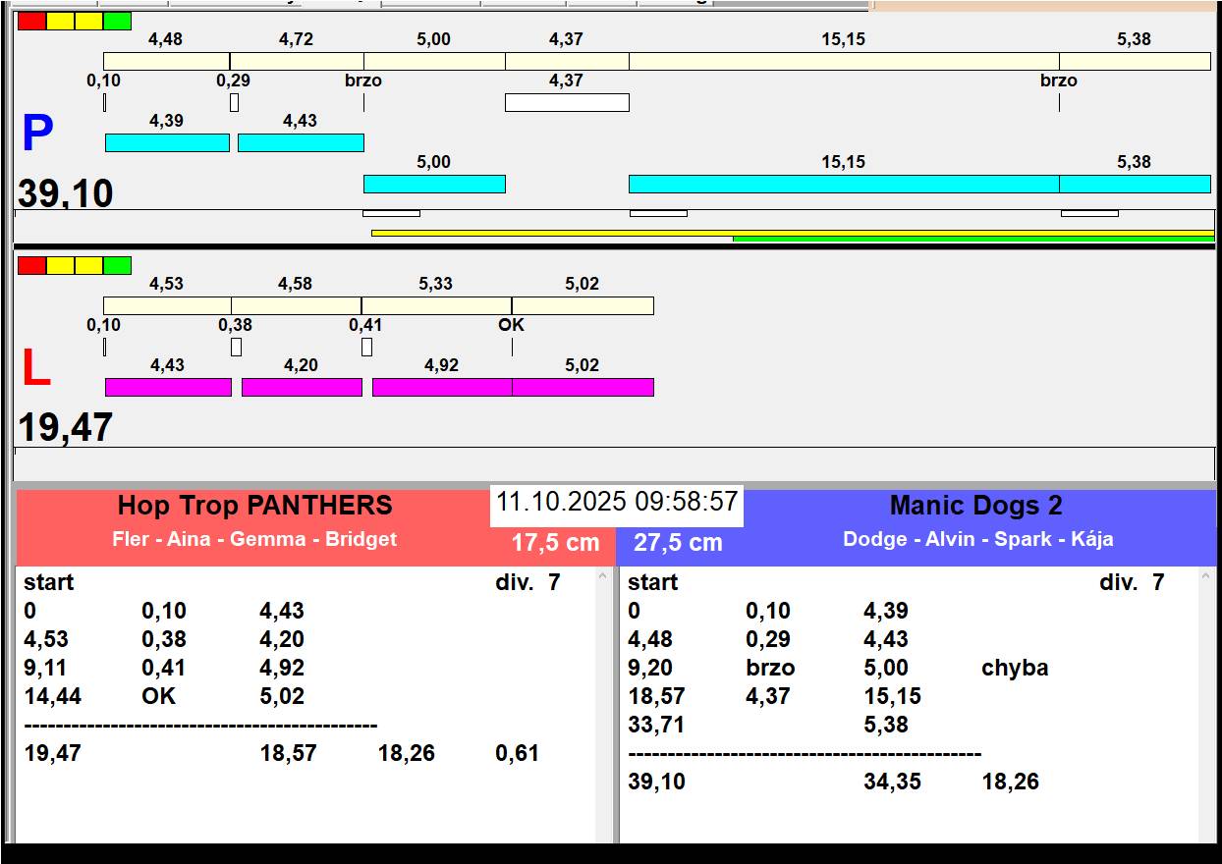Click the scroll-up arrow in Hop Trop PANTHERS results
Screen dimensions: 1222x864
[x=603, y=577]
